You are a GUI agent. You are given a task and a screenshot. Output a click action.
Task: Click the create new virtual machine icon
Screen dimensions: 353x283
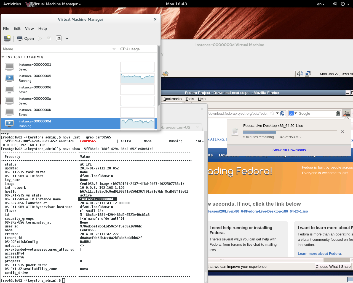7,38
